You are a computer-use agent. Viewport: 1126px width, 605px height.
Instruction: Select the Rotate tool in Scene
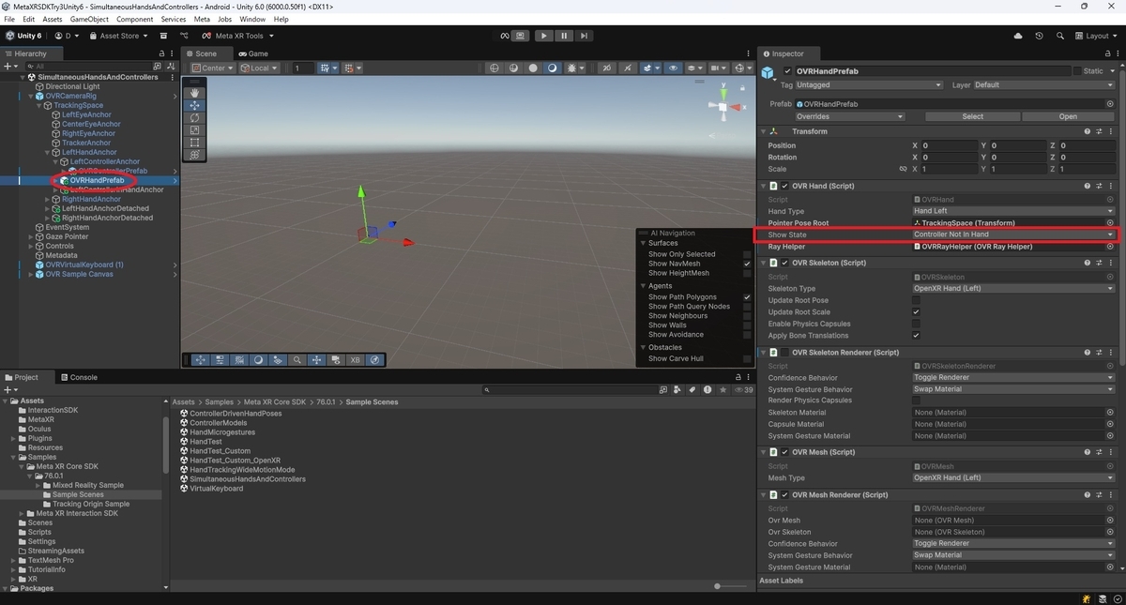coord(194,117)
